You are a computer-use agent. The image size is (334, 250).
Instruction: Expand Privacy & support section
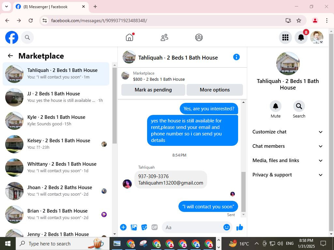(288, 175)
